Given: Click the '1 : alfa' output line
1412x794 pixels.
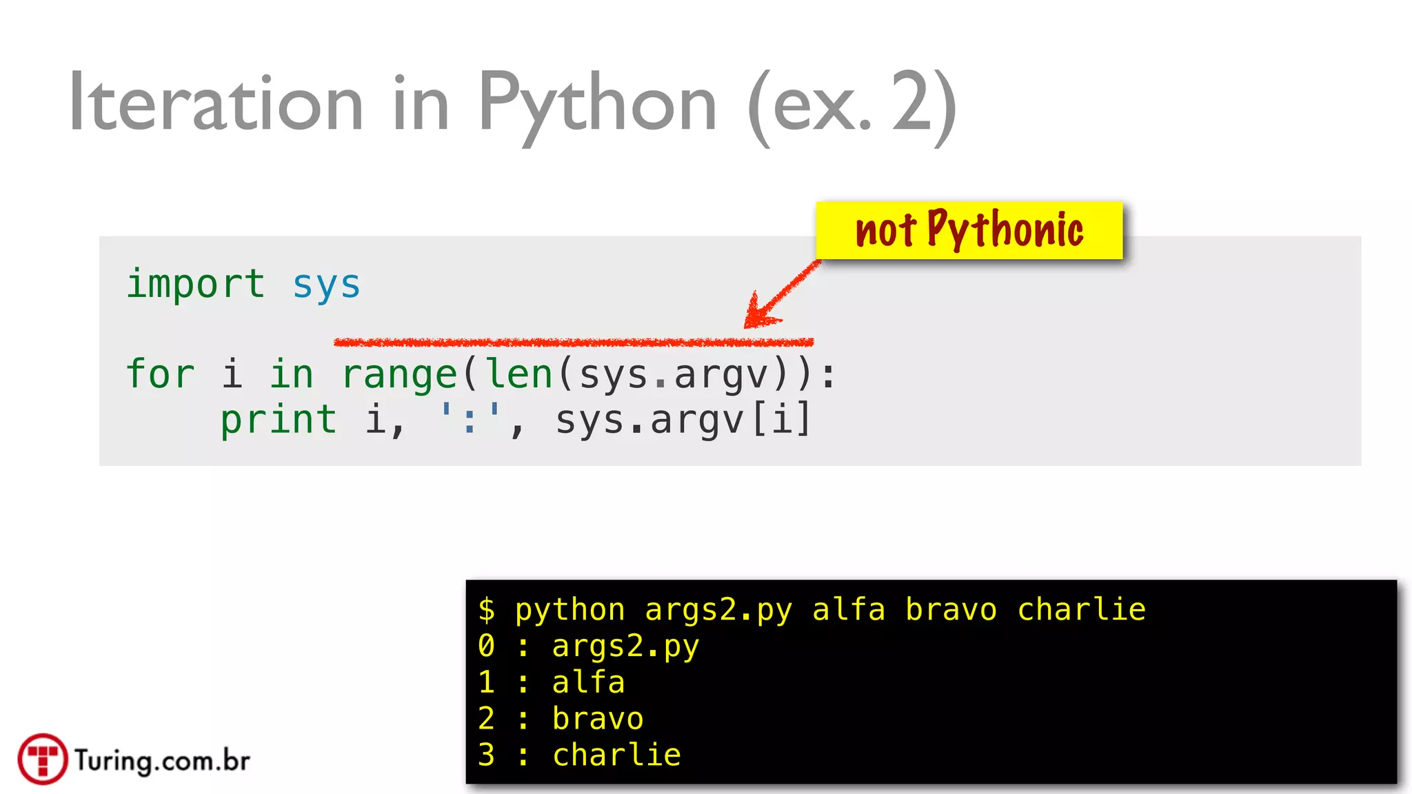Looking at the screenshot, I should (x=552, y=682).
